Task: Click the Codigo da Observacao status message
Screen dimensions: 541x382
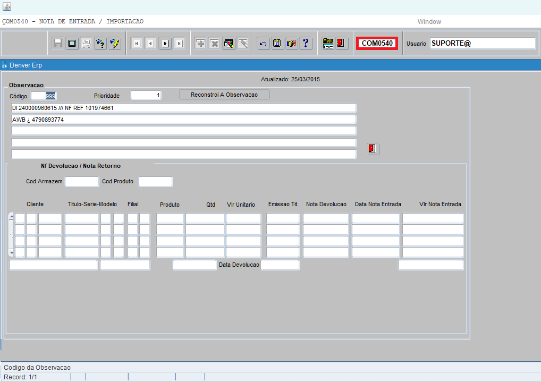Action: click(x=37, y=368)
